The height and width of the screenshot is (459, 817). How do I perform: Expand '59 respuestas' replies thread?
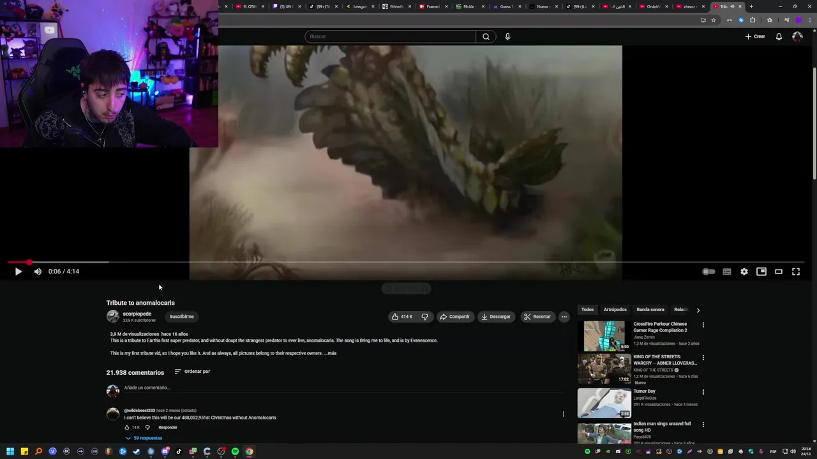pos(144,439)
